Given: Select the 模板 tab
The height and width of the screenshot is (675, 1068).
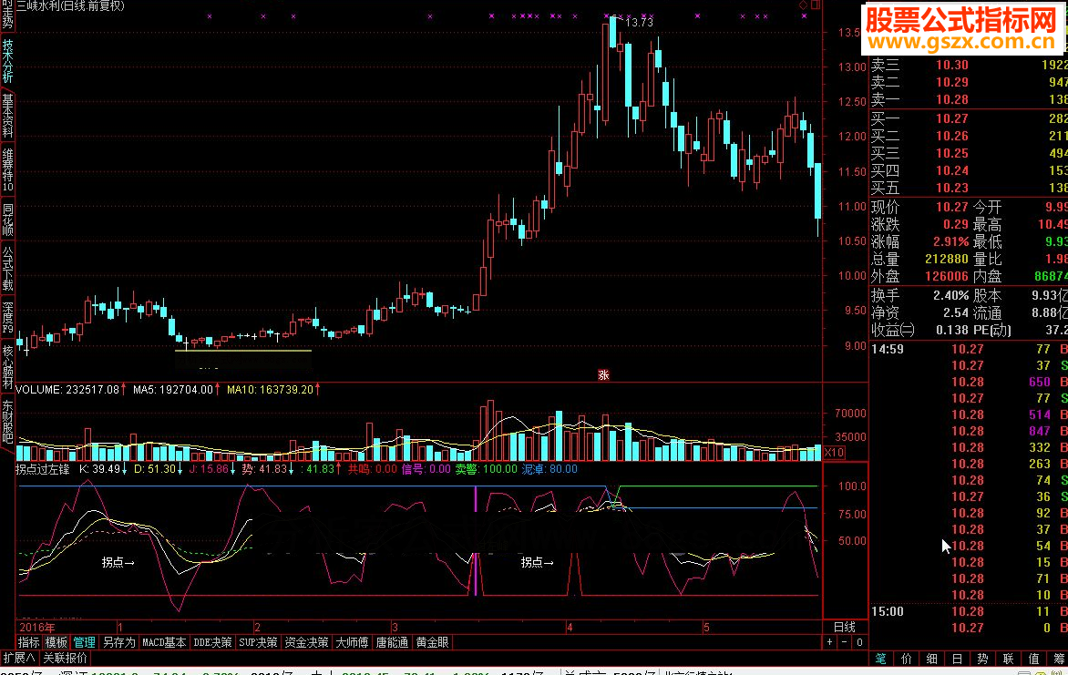Looking at the screenshot, I should 56,642.
